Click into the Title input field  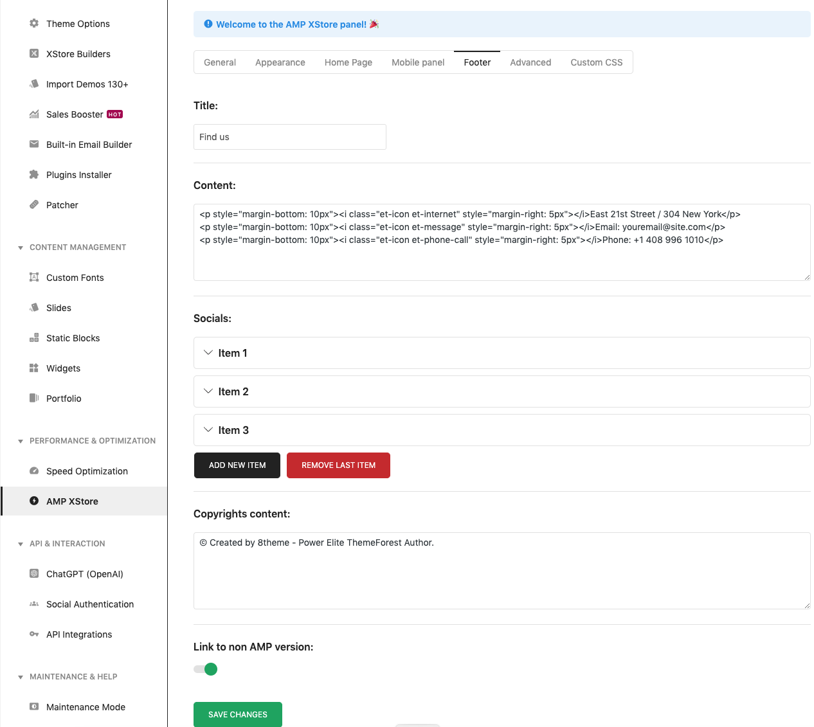(x=289, y=137)
